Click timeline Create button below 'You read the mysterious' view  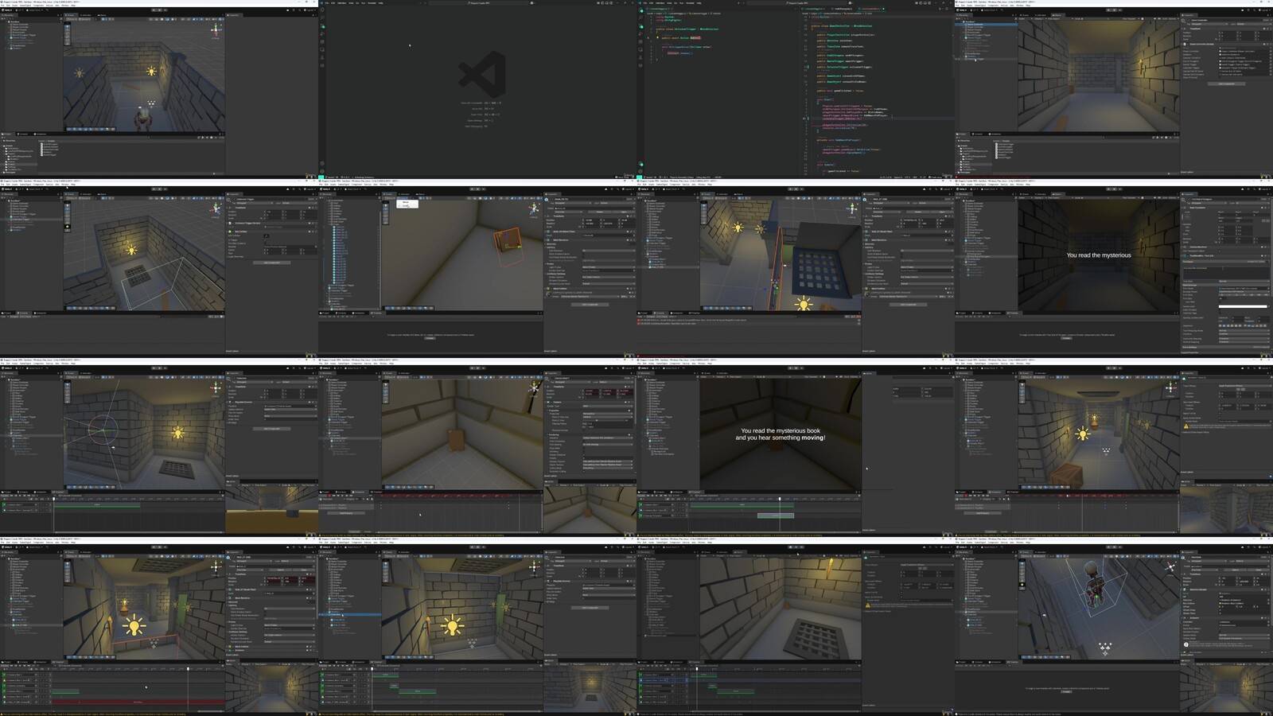pos(1067,338)
